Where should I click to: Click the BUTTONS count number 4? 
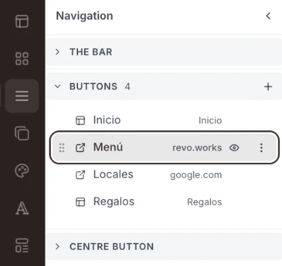click(x=127, y=86)
